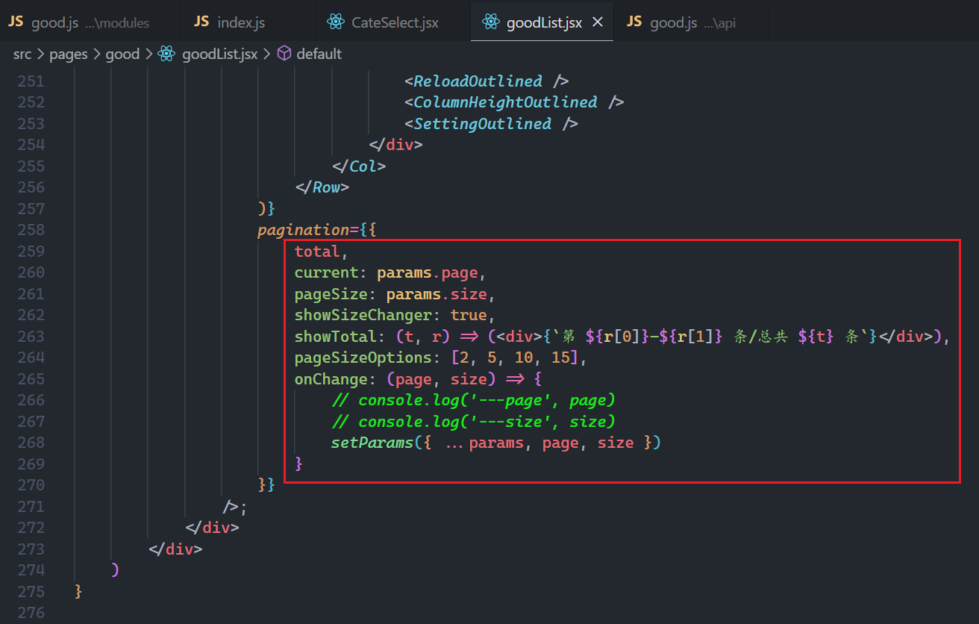This screenshot has width=979, height=624.
Task: Click the 'pagination' attribute name
Action: [304, 230]
